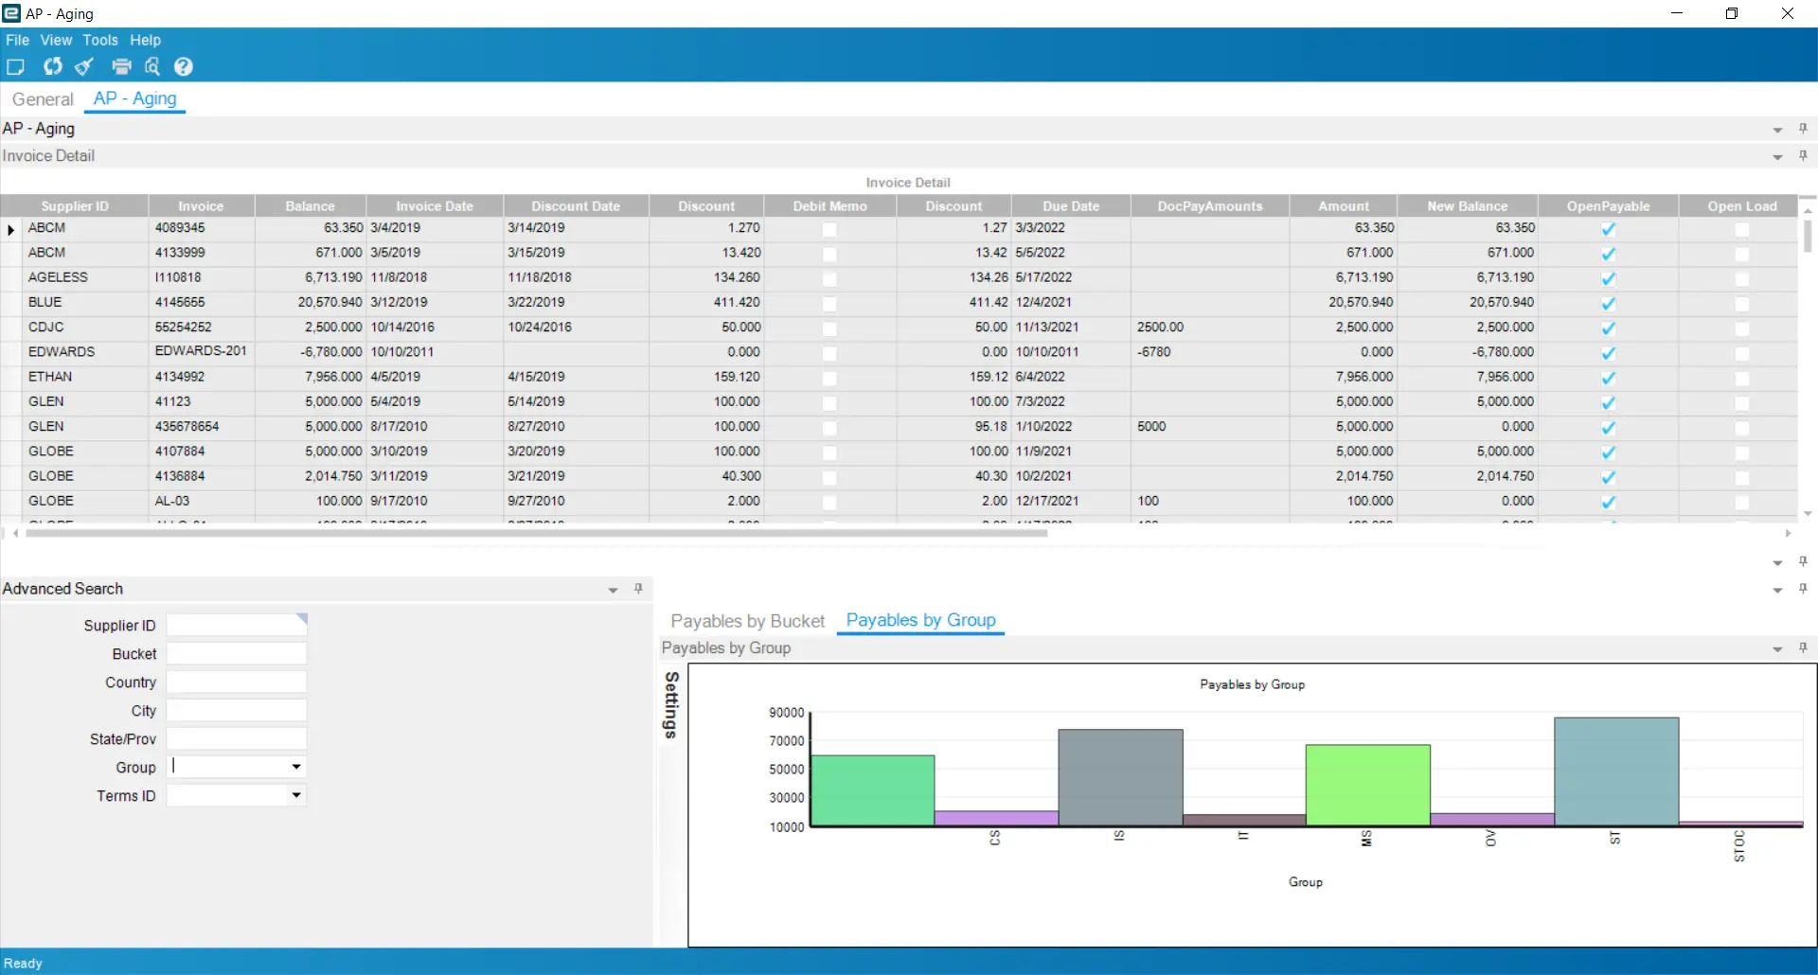Open the File menu
The height and width of the screenshot is (975, 1818).
17,40
